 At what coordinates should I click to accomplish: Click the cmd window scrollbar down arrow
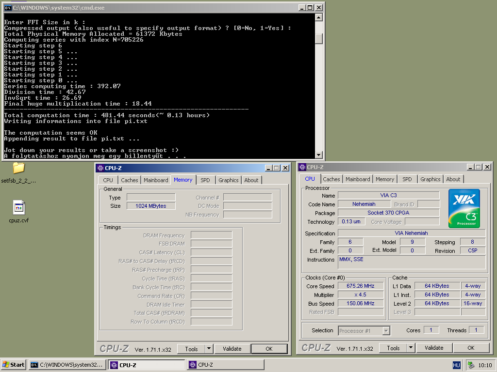[x=319, y=155]
